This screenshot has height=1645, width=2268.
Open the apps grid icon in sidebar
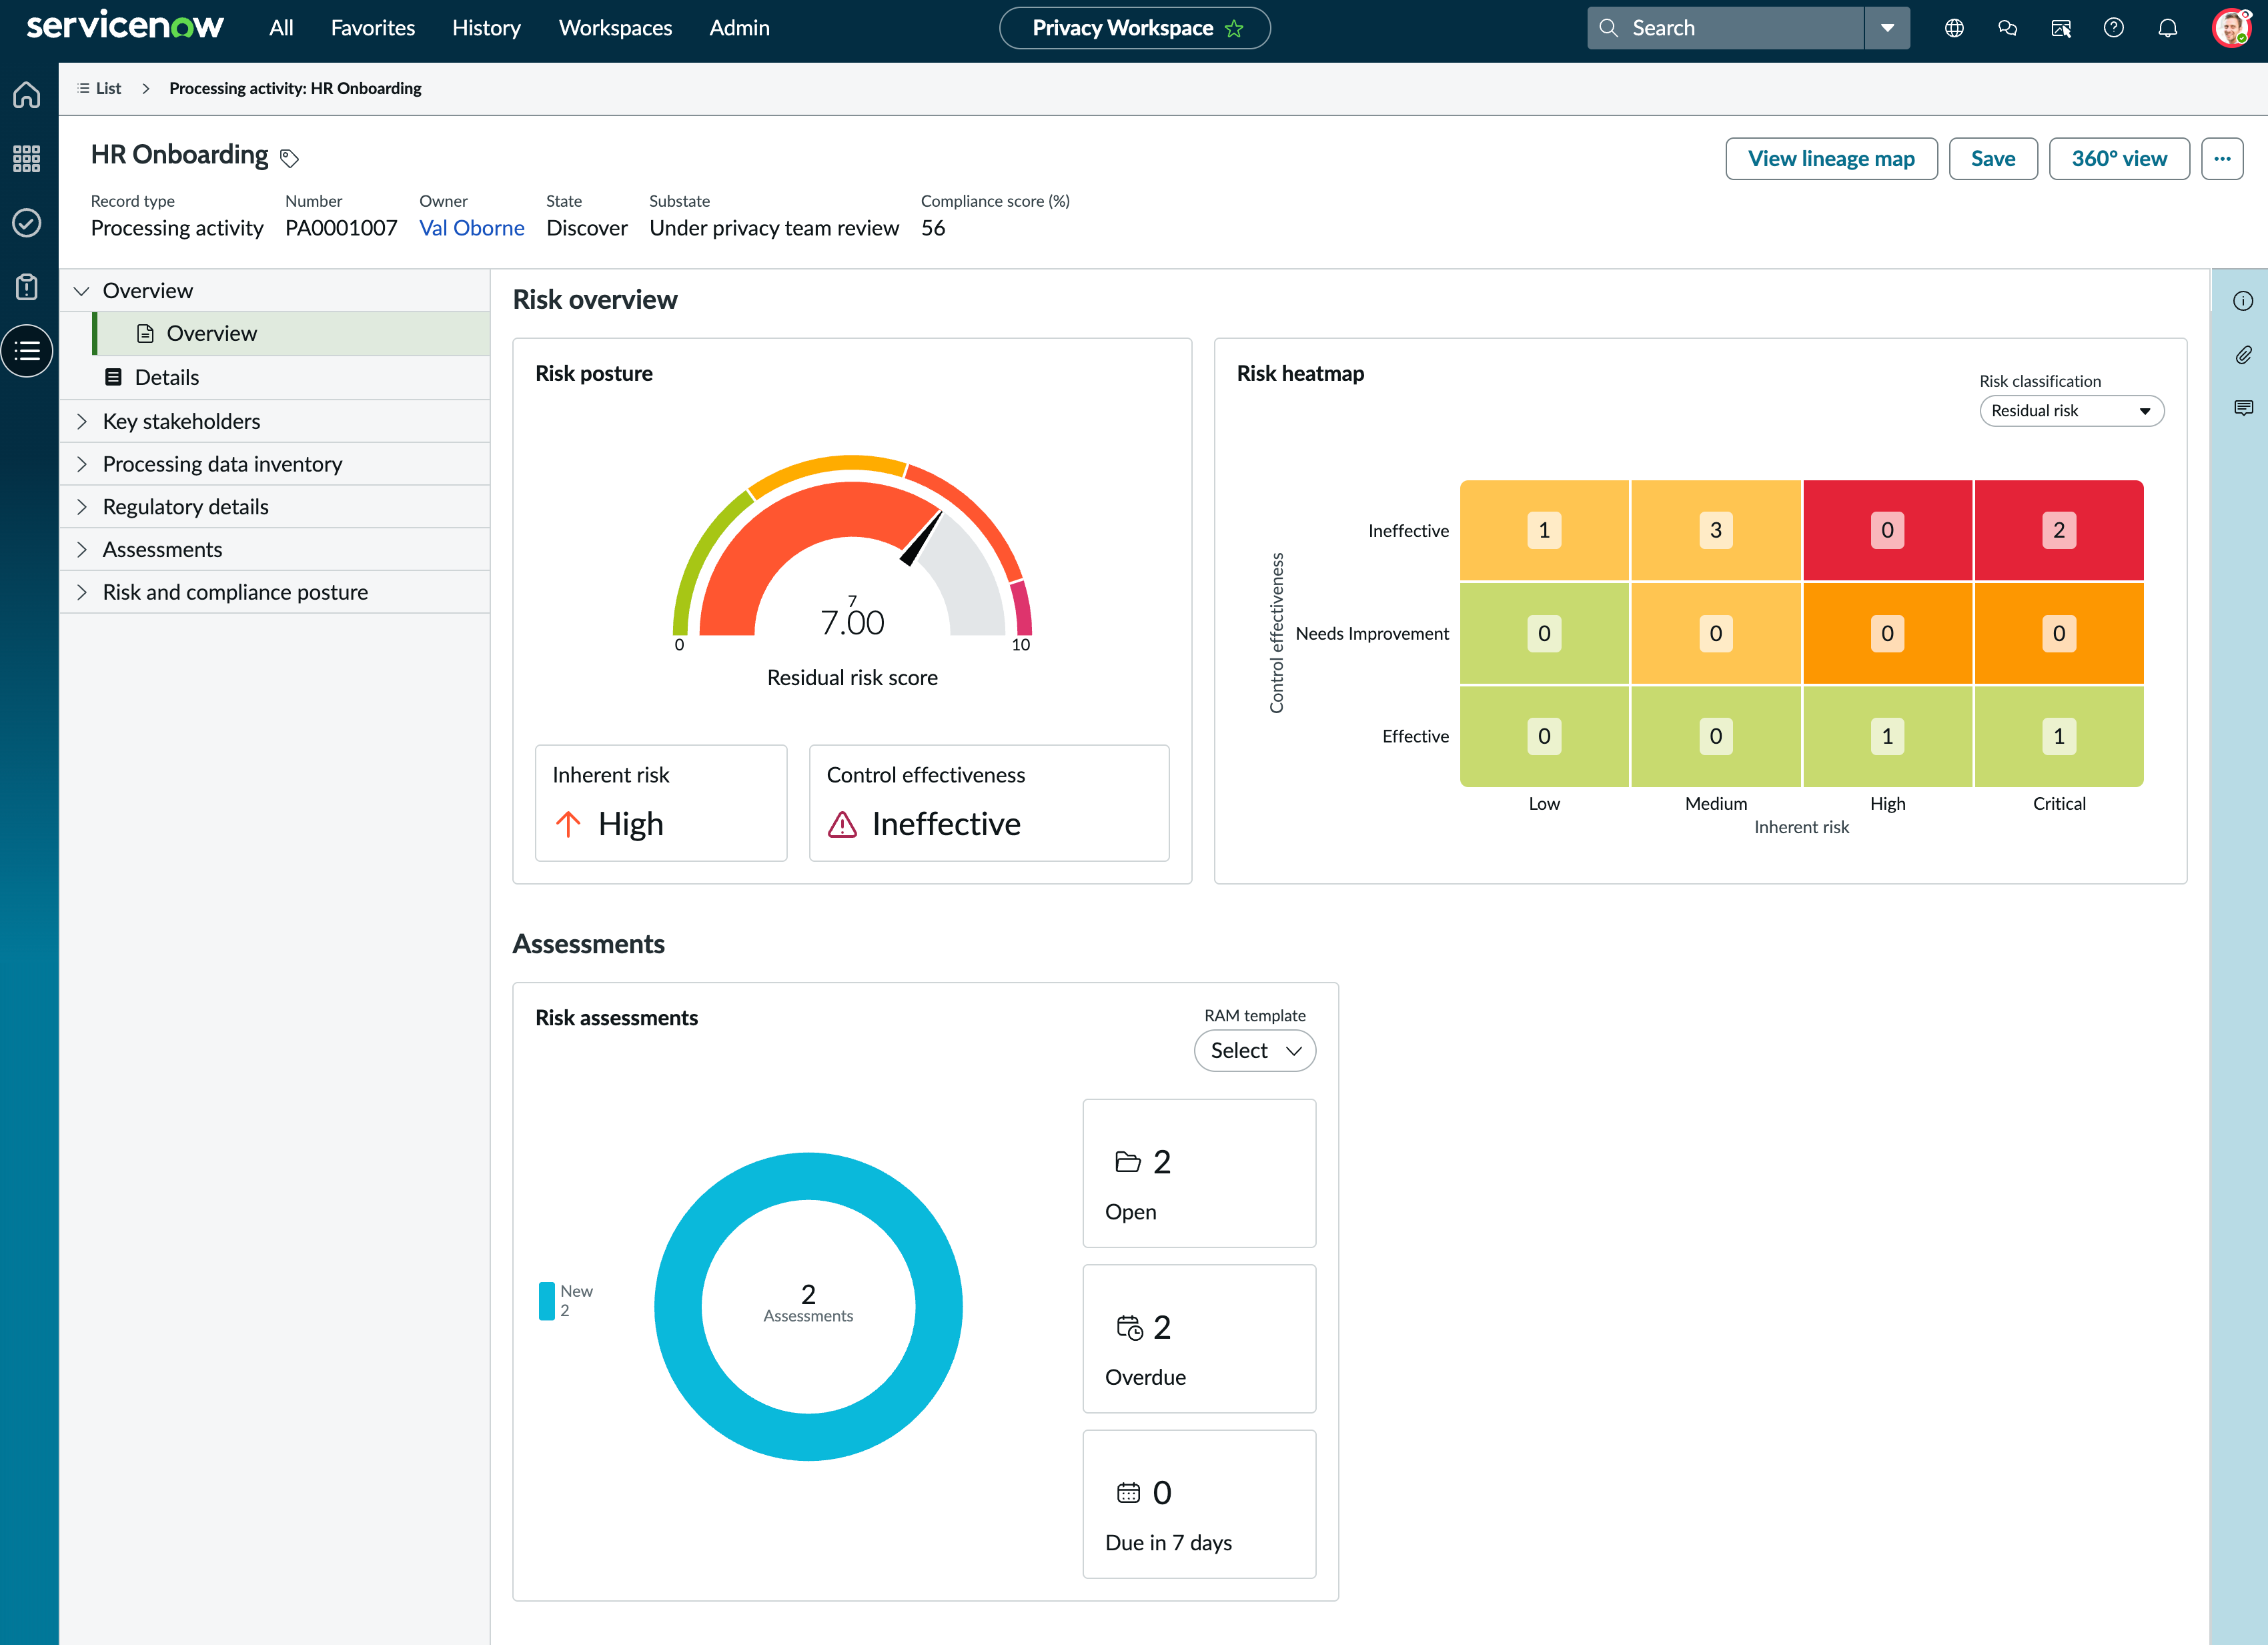click(x=27, y=158)
